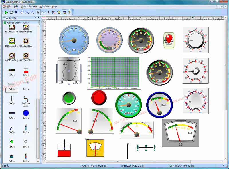Select the Pan hand tool
Viewport: 229px width, 169px height.
tap(22, 12)
